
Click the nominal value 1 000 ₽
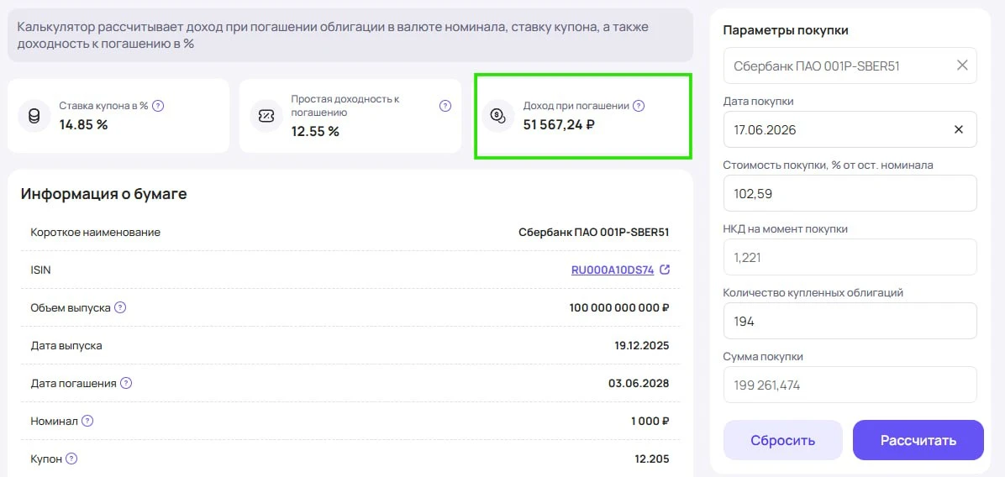[650, 422]
